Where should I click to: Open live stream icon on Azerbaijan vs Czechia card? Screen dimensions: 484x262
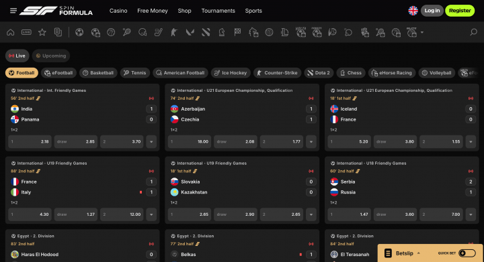tap(311, 99)
